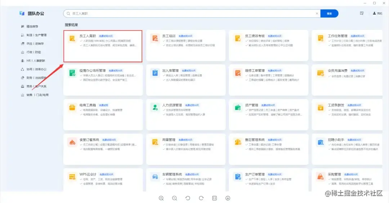Focus the search field containing 员工入离职
This screenshot has height=203, width=389.
(192, 13)
